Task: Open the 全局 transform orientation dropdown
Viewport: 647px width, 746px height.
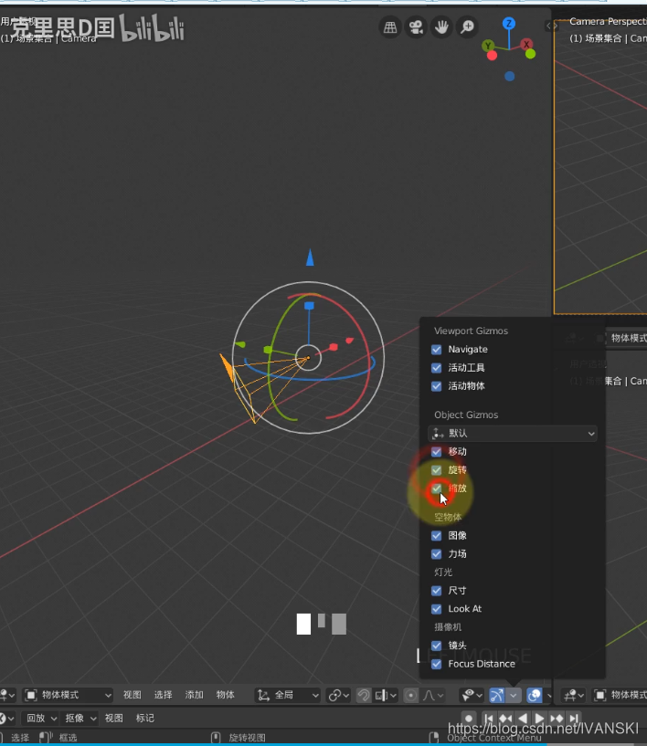Action: click(287, 695)
